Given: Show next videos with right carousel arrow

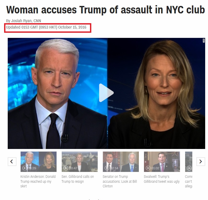Looking at the screenshot, I should point(201,162).
